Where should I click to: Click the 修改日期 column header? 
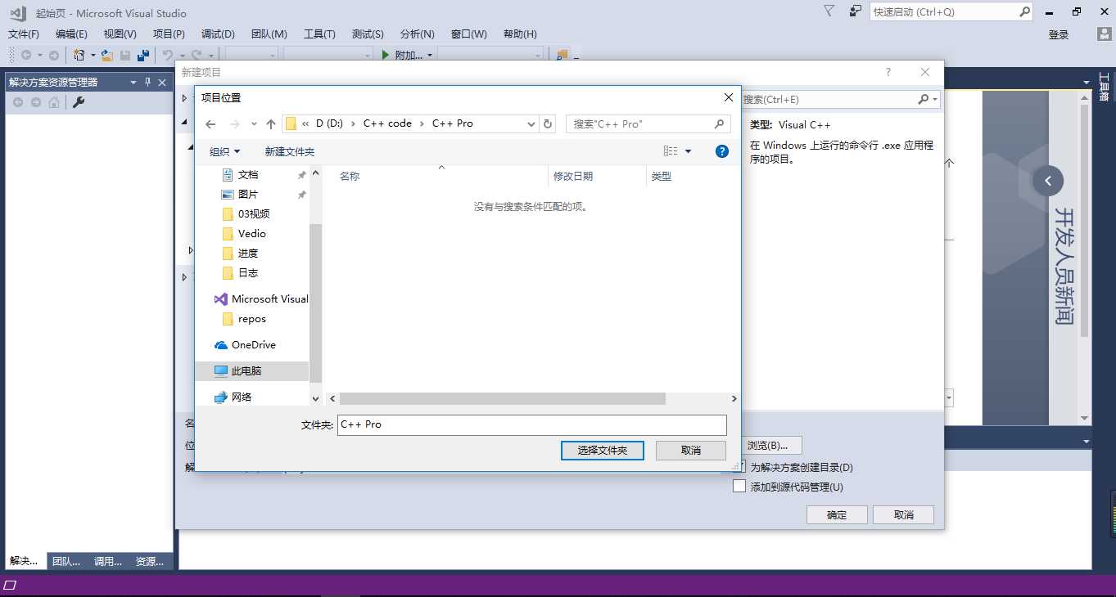pos(573,176)
